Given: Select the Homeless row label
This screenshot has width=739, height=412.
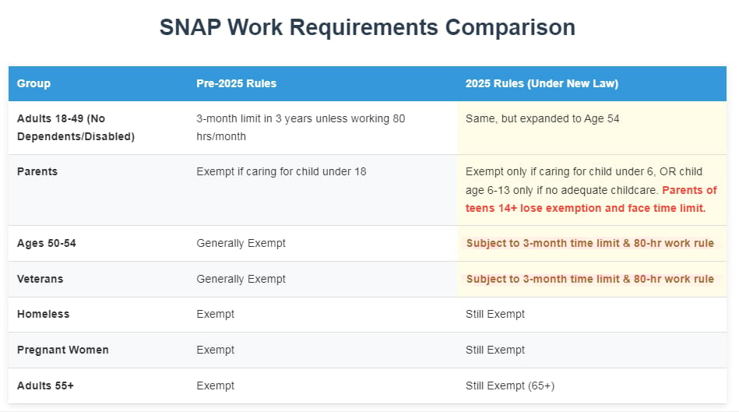Looking at the screenshot, I should (44, 314).
